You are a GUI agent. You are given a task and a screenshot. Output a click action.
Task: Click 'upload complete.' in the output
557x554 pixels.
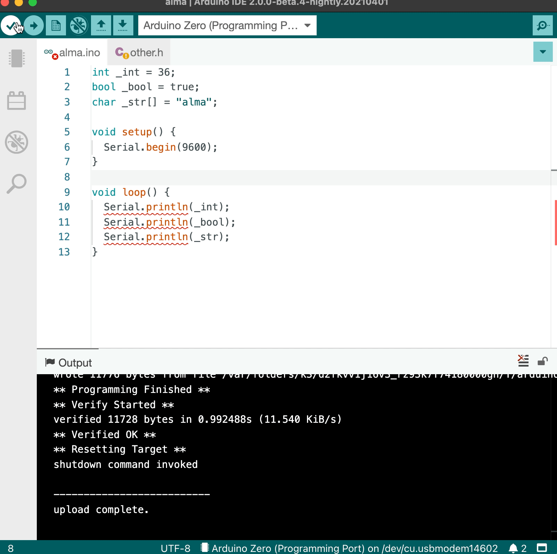pyautogui.click(x=101, y=510)
